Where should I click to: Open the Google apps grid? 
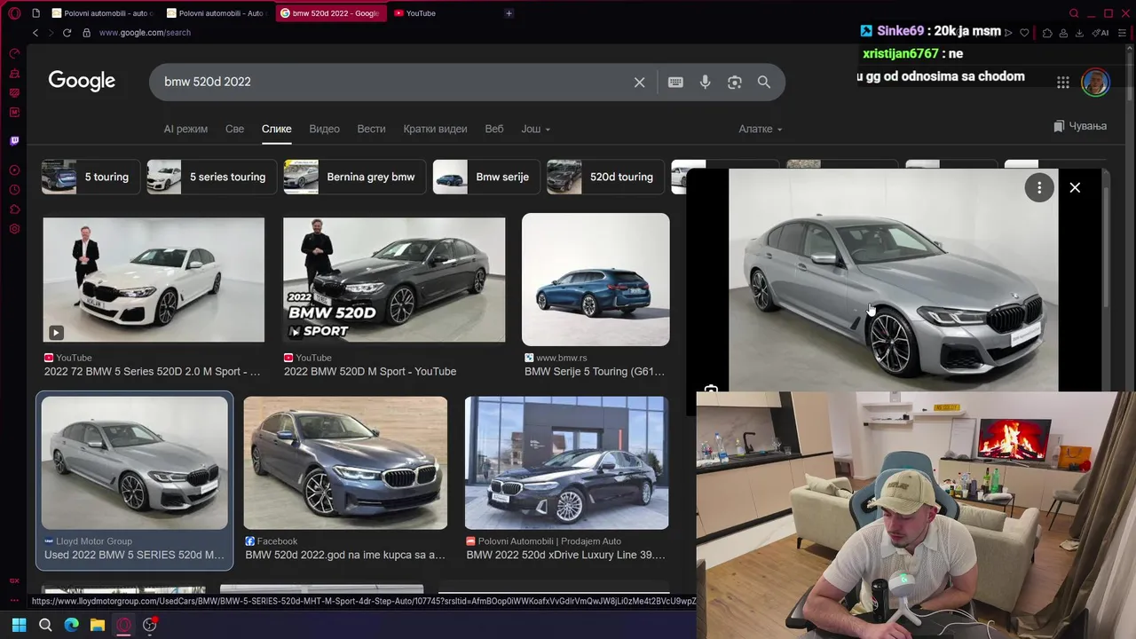1062,82
